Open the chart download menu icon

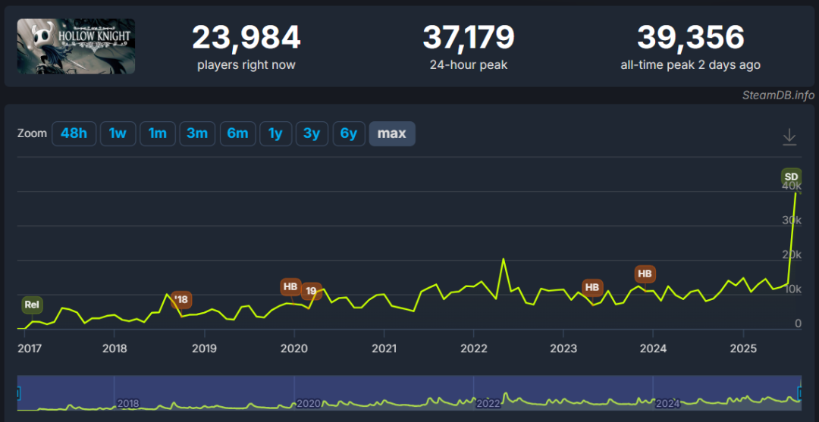[789, 136]
